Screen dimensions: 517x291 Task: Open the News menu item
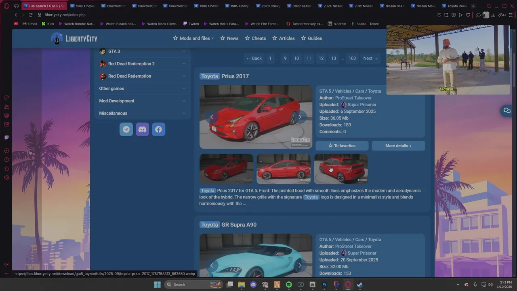[229, 38]
